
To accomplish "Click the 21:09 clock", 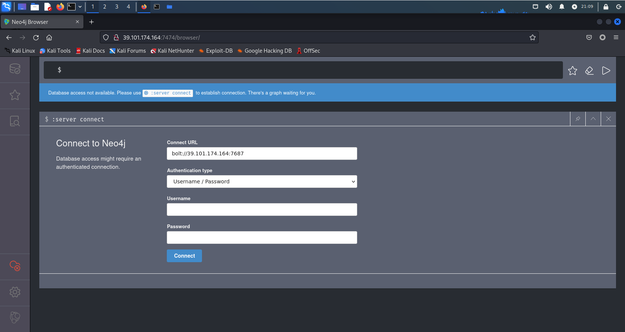I will click(587, 7).
